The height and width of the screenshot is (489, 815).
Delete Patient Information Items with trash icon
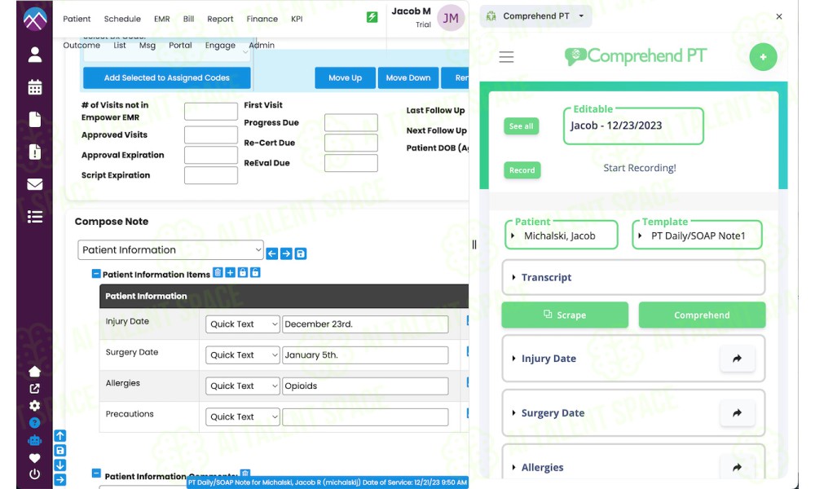[x=218, y=272]
